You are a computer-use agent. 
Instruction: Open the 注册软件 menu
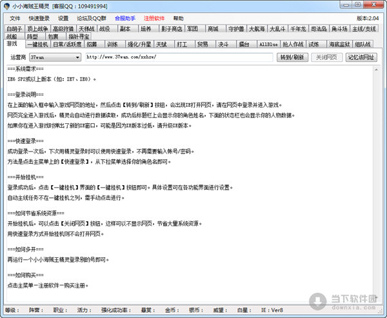(x=154, y=19)
